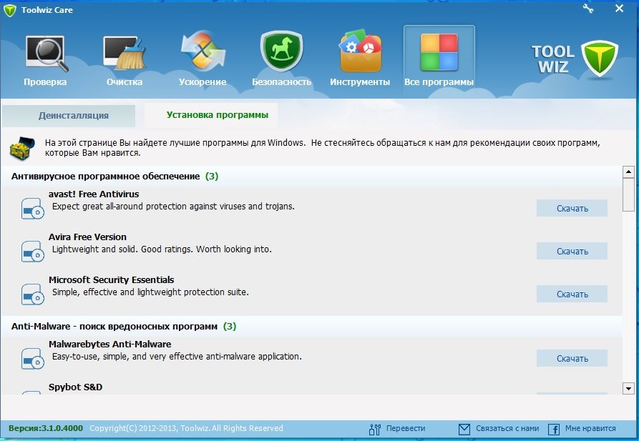Click the Перевести translate tools icon
Image resolution: width=639 pixels, height=441 pixels.
pyautogui.click(x=374, y=429)
